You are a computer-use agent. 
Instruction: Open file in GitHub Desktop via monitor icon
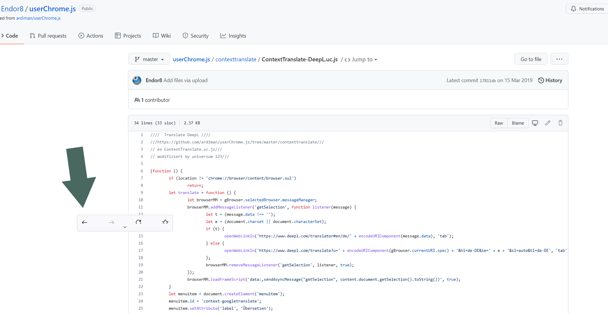[535, 123]
